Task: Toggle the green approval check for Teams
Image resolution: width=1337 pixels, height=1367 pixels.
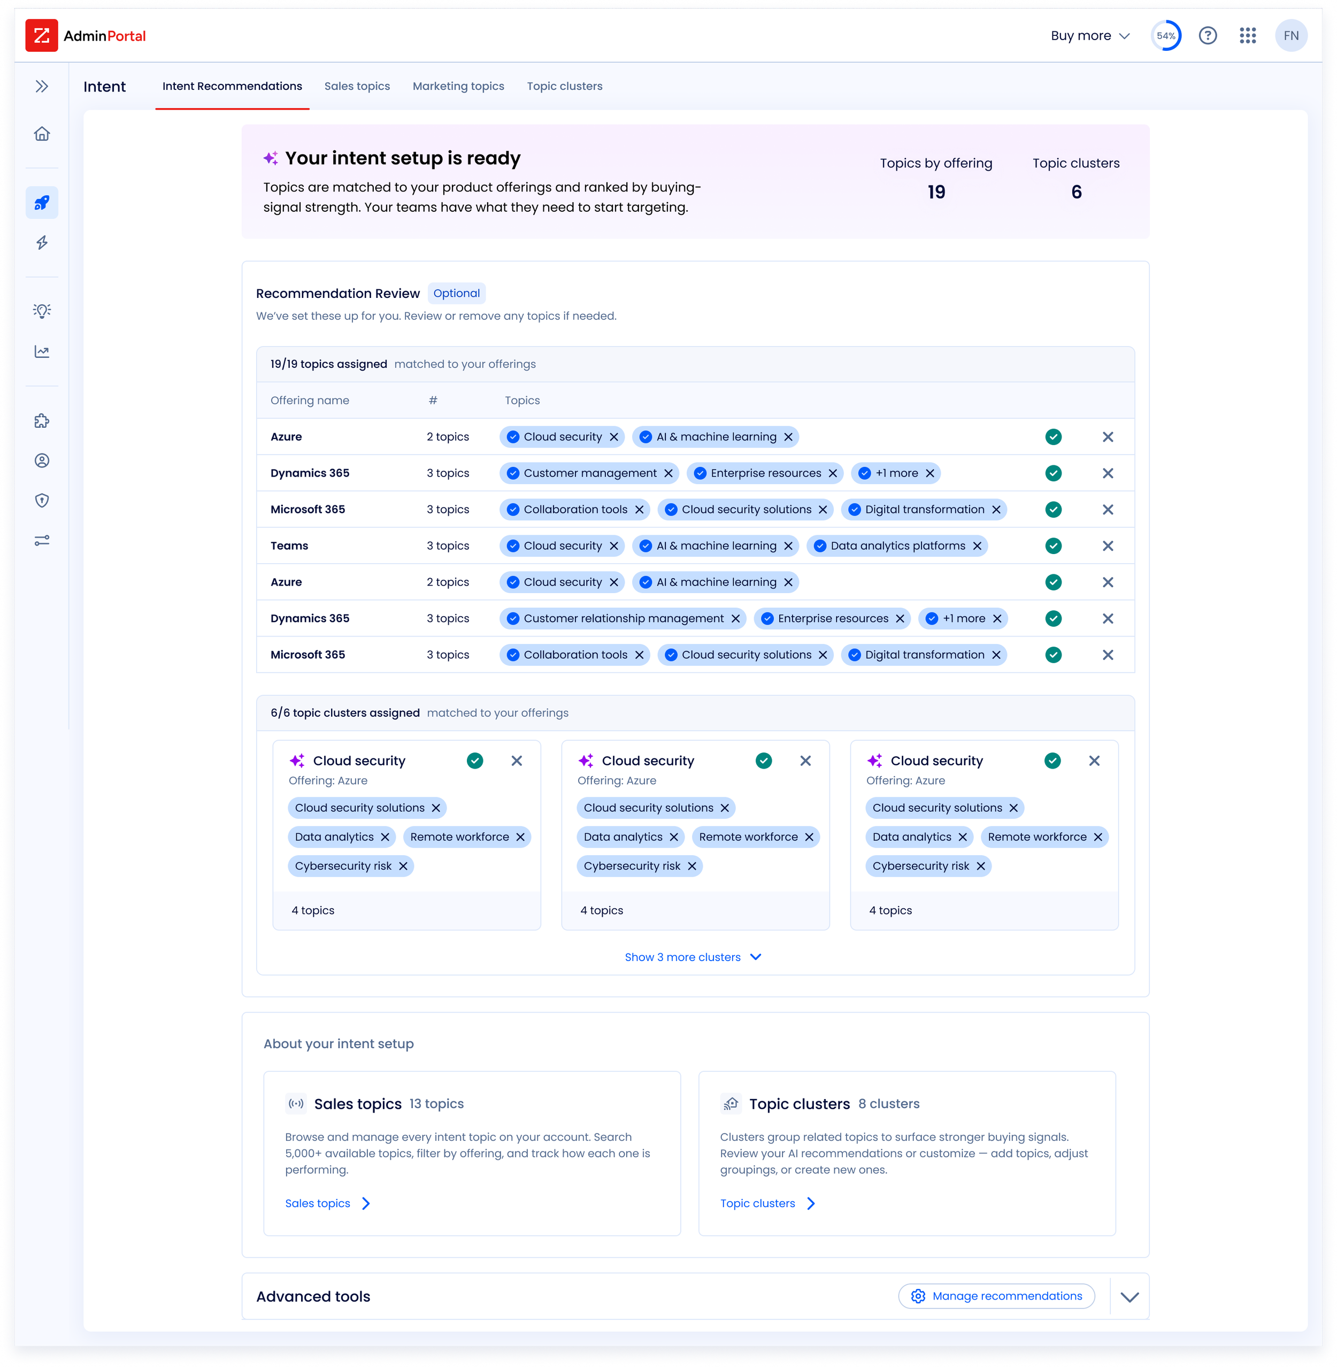Action: pyautogui.click(x=1054, y=546)
